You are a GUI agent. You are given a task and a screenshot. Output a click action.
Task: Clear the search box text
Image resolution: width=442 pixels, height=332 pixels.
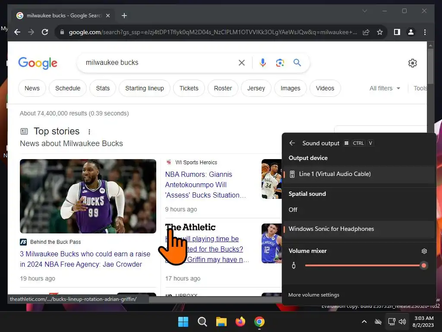242,63
